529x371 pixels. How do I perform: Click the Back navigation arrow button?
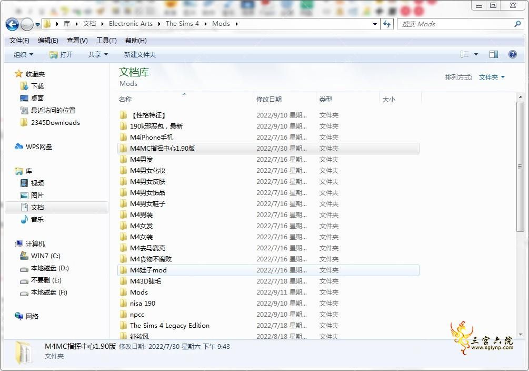13,24
